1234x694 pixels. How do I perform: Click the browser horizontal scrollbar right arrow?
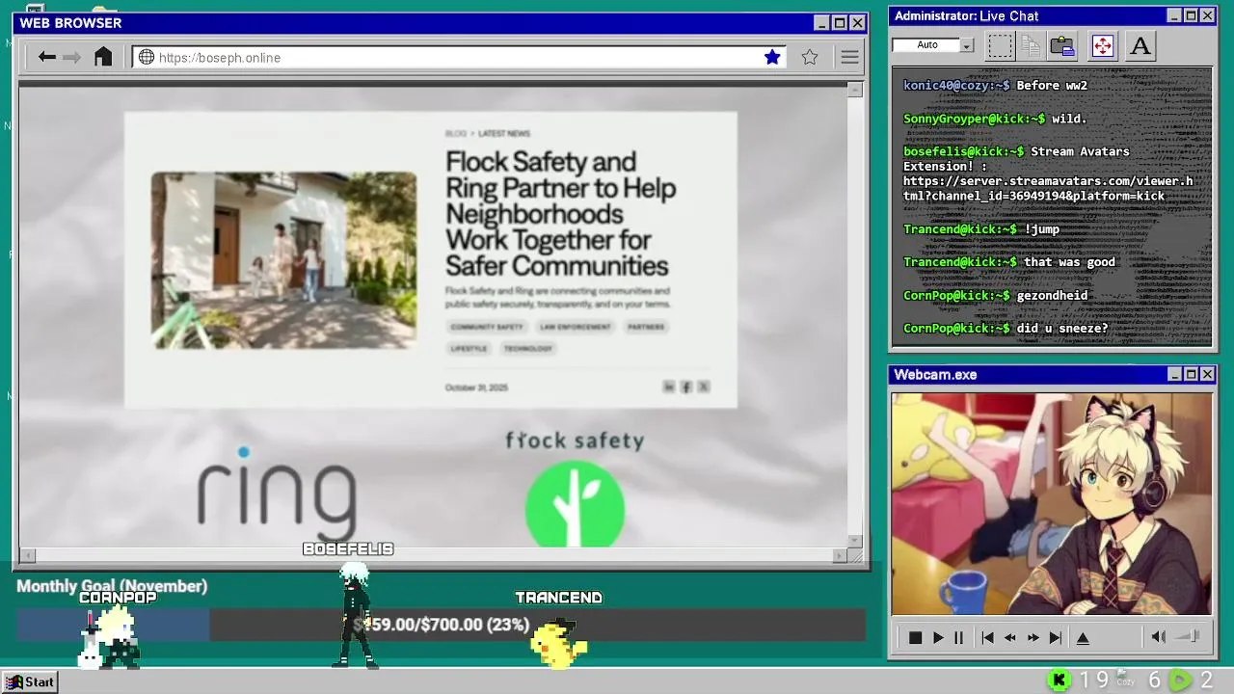(840, 555)
